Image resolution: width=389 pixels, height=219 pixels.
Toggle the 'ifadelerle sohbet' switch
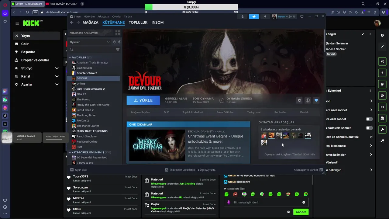(369, 128)
